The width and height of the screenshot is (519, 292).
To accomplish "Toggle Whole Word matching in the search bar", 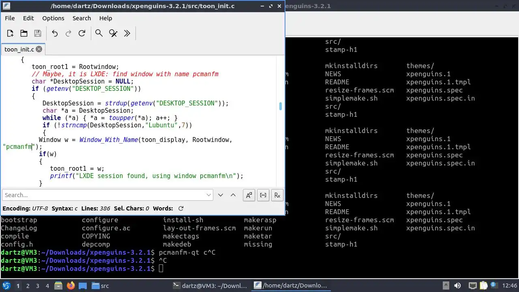I will pos(263,195).
